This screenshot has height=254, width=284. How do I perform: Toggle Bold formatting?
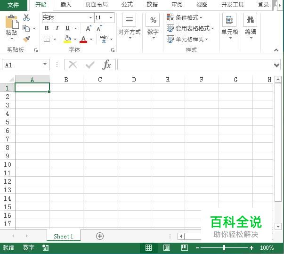(x=47, y=28)
